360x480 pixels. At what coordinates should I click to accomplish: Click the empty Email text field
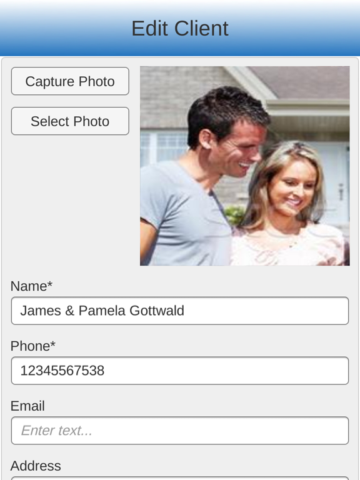[x=180, y=431]
